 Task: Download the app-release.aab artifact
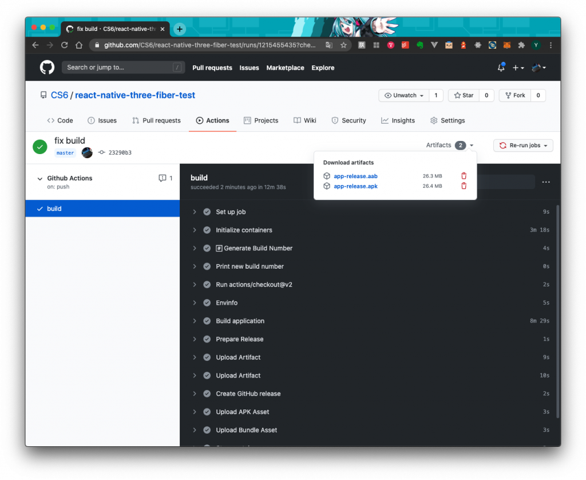[355, 176]
